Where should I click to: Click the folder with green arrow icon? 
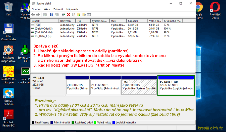click(x=79, y=15)
